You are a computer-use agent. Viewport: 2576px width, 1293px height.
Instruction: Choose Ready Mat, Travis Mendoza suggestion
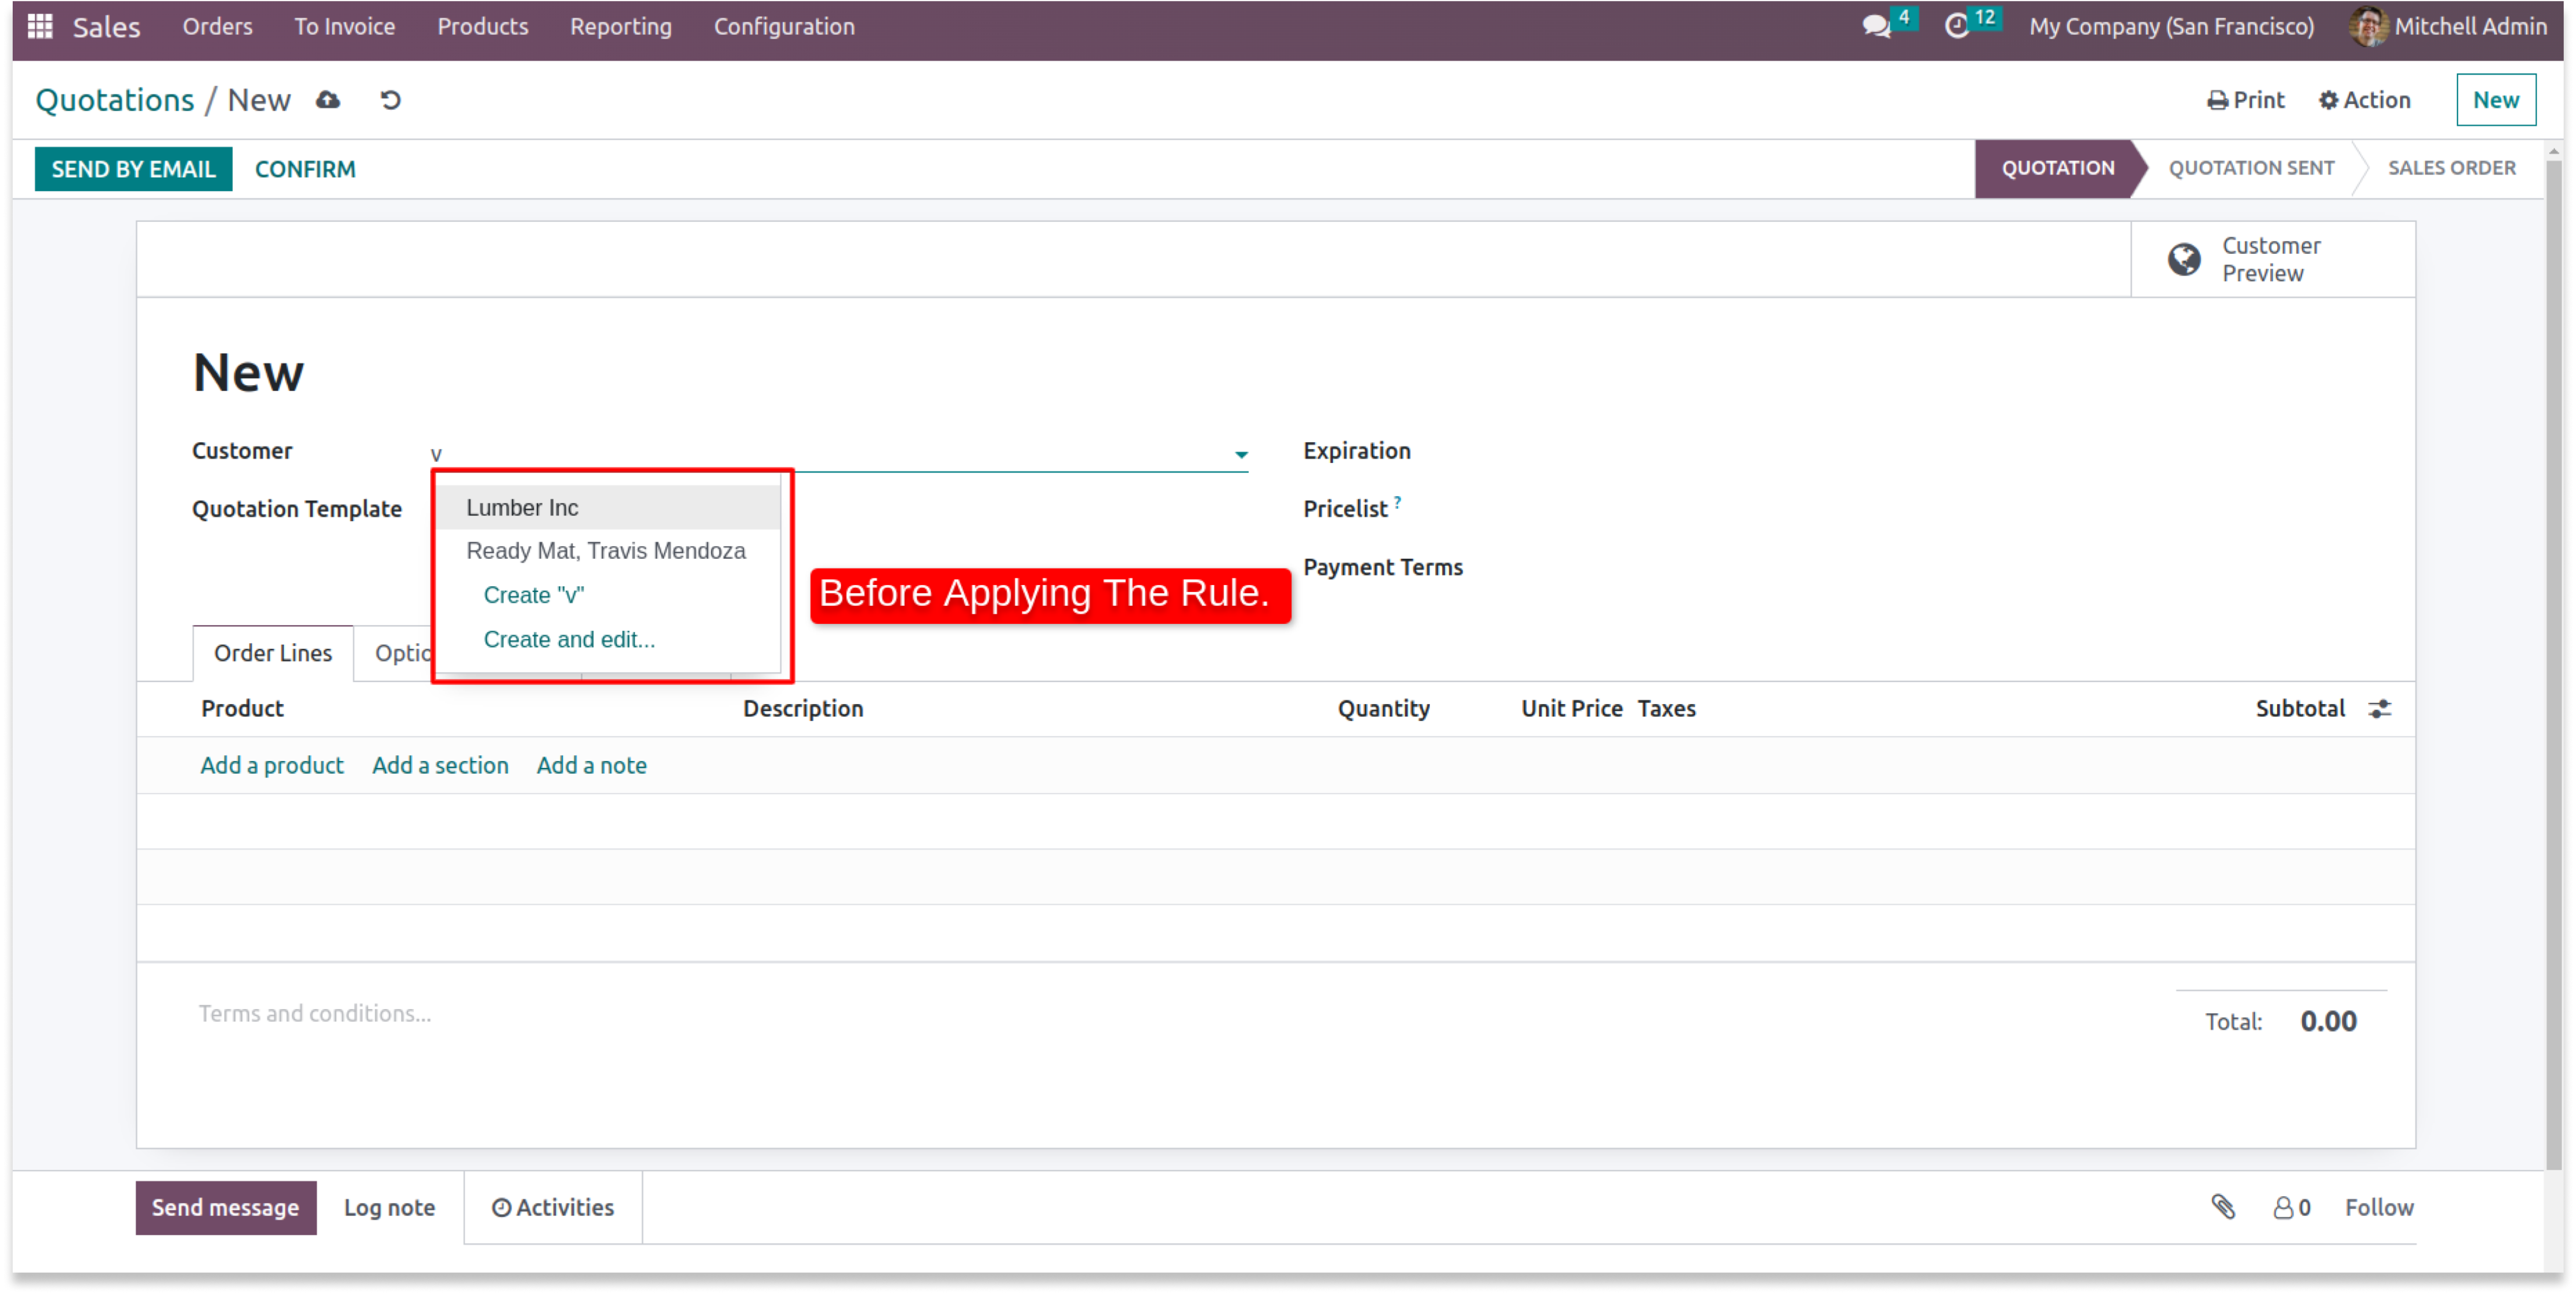tap(608, 551)
